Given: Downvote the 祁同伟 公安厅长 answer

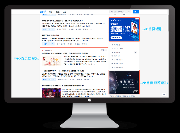Looking at the screenshot, I should 53,29.
